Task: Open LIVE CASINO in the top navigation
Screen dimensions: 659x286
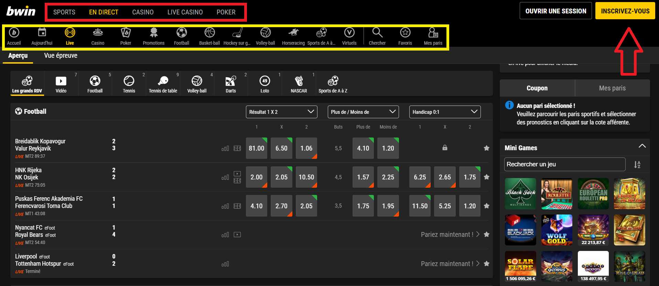Action: [x=185, y=12]
